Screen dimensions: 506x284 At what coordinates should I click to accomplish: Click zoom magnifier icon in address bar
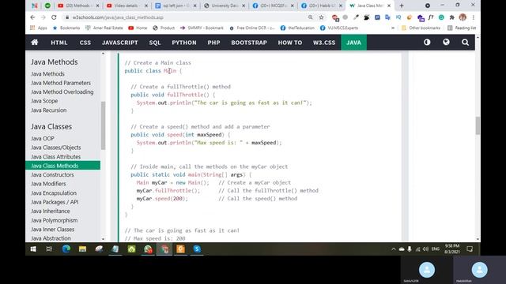(x=311, y=17)
